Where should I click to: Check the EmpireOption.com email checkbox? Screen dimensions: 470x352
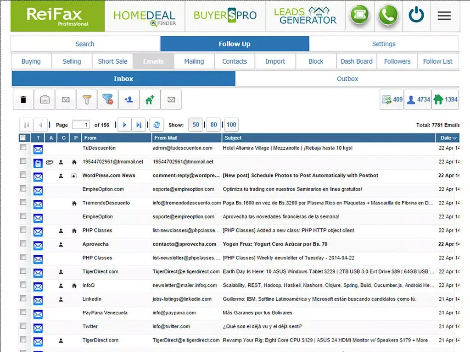[x=23, y=188]
